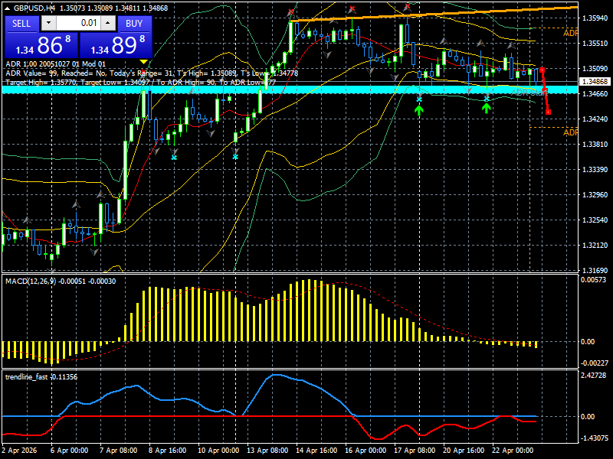613x459 pixels.
Task: Click price axis label 1.34240
Action: (595, 119)
